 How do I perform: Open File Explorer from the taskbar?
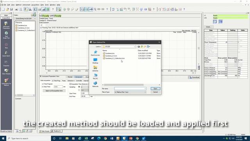point(67,138)
